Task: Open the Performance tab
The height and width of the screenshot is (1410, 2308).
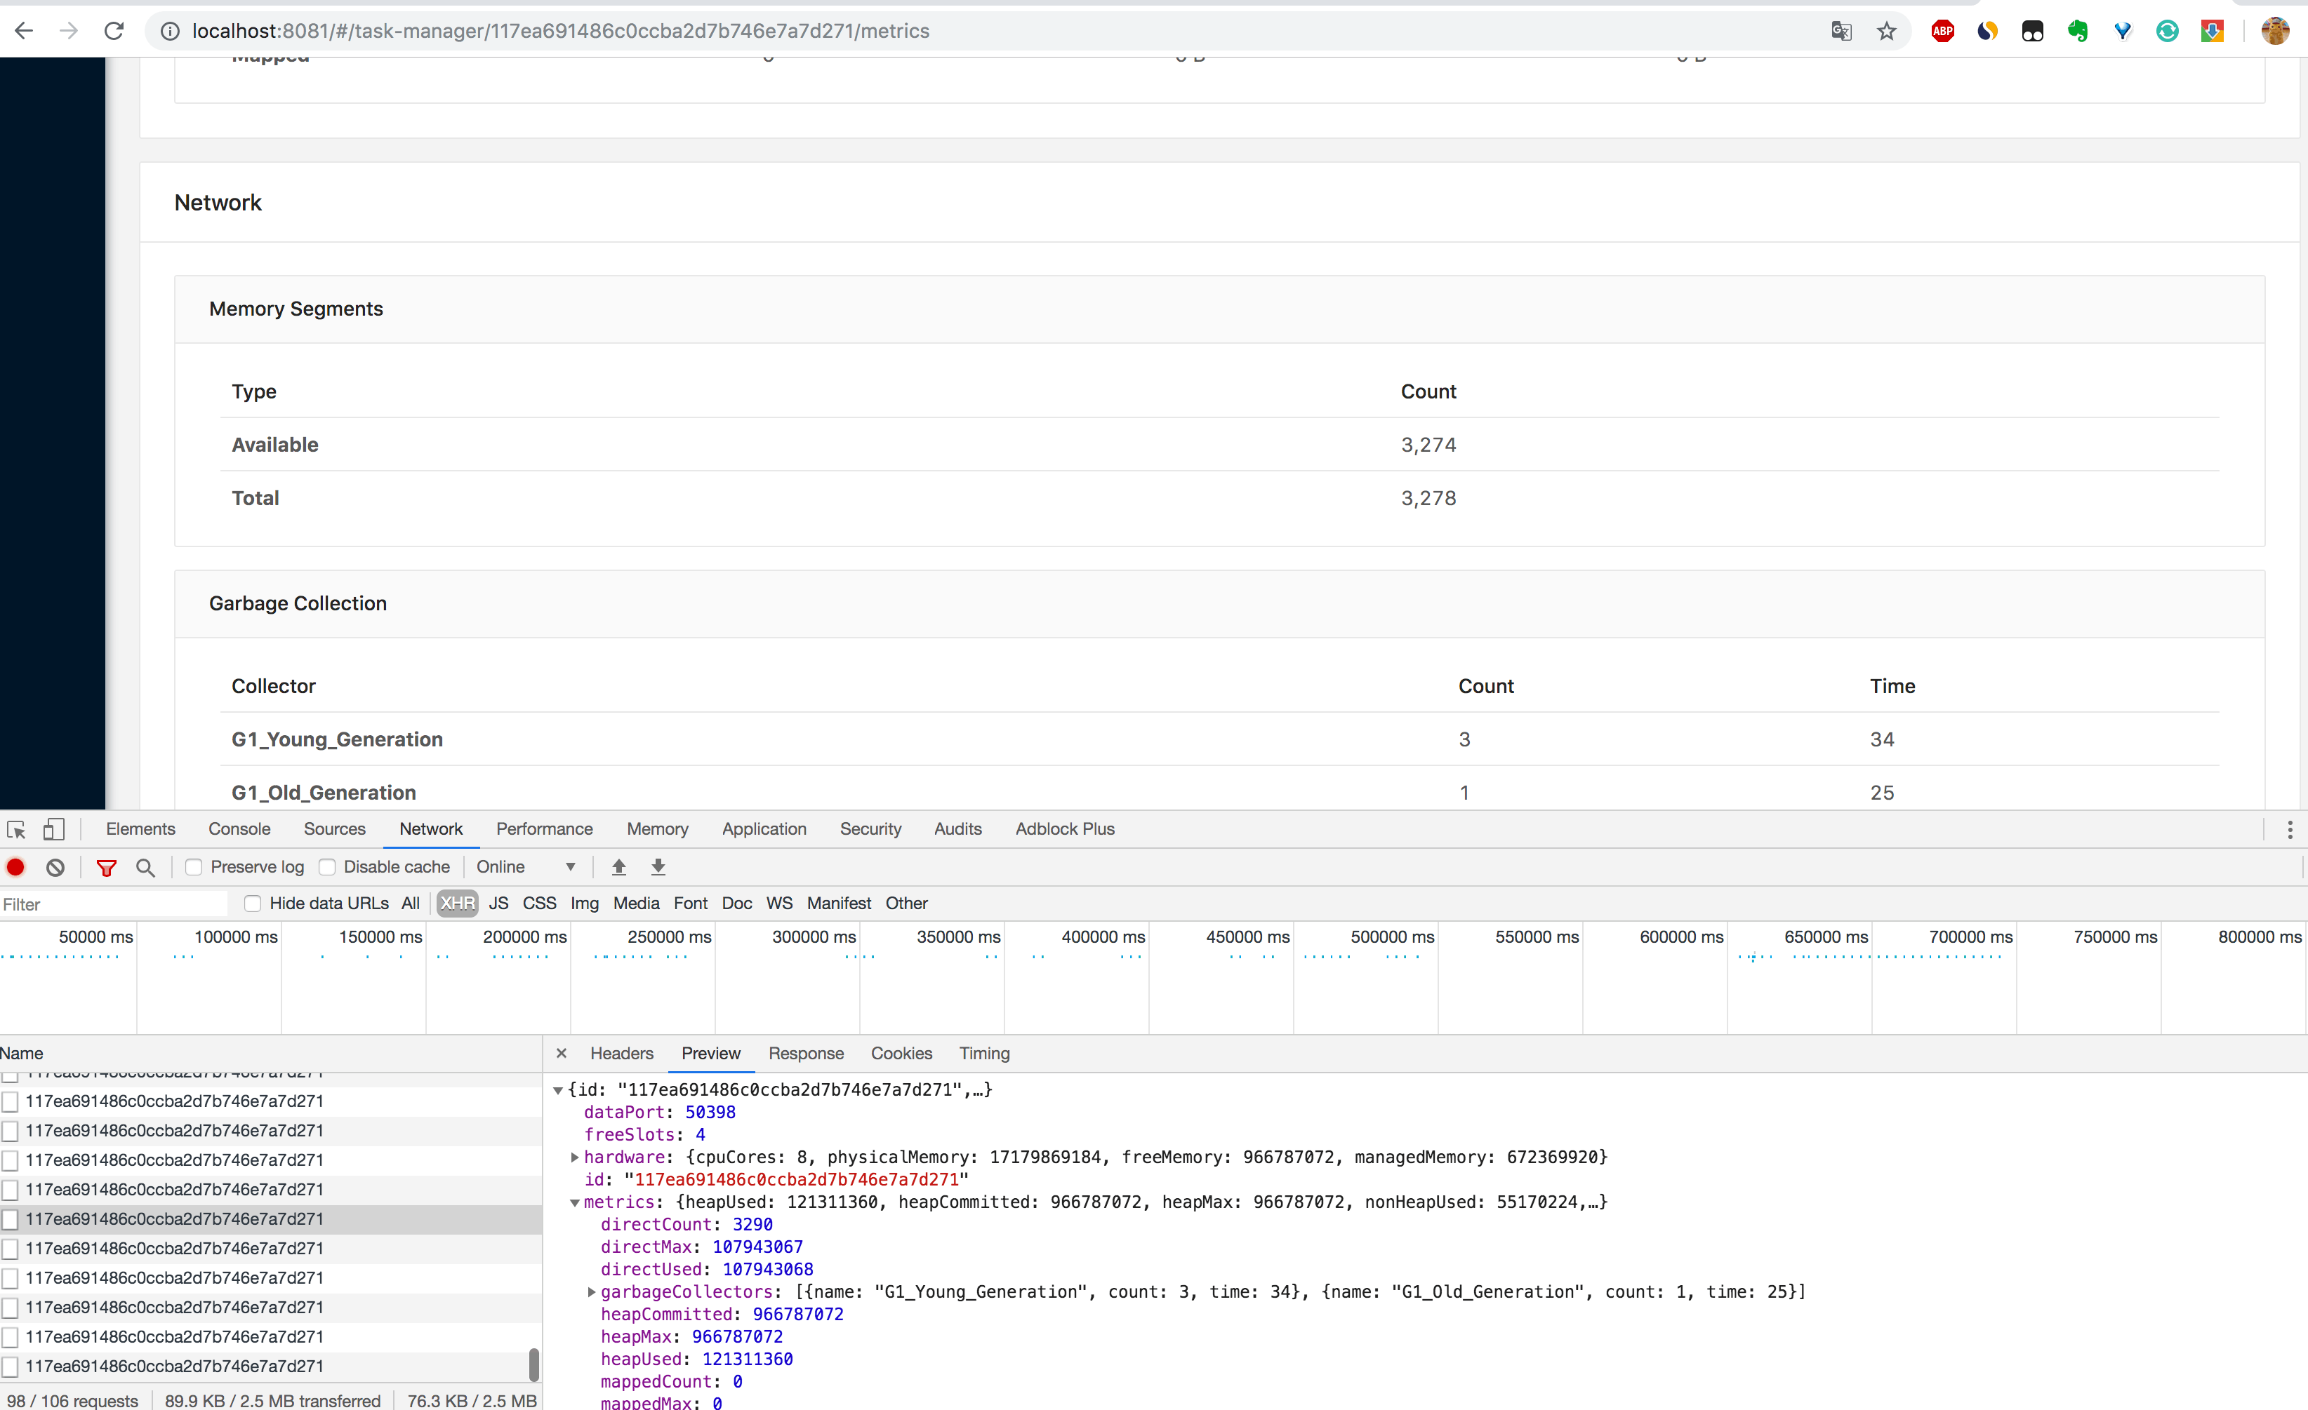Action: pyautogui.click(x=544, y=830)
